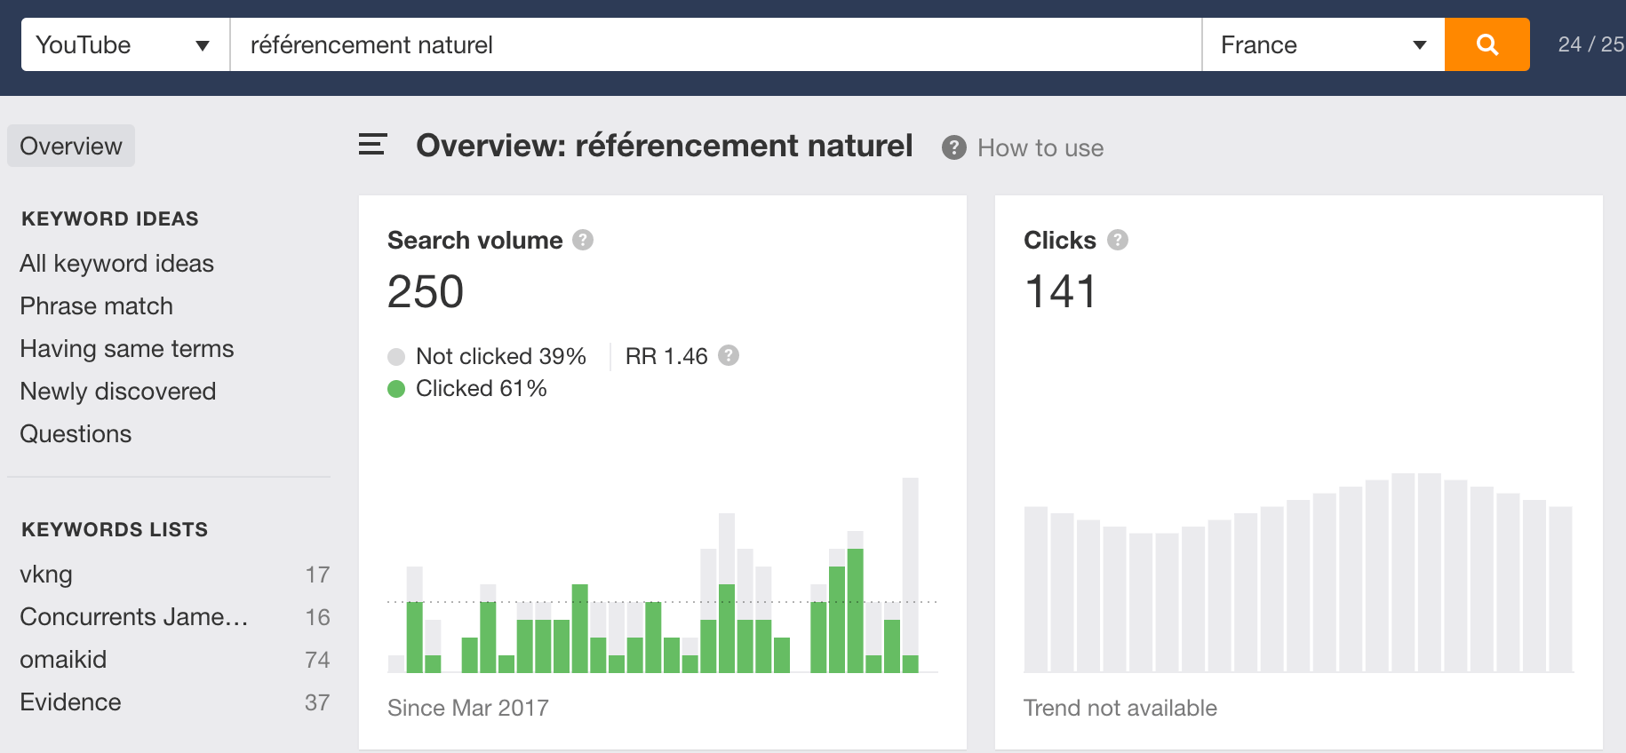
Task: Open Questions keyword ideas
Action: point(76,434)
